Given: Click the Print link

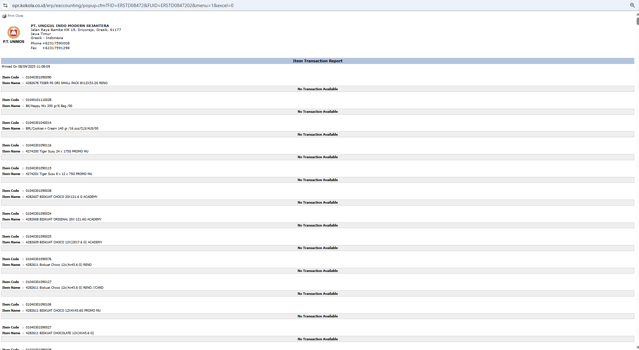Looking at the screenshot, I should click(11, 16).
